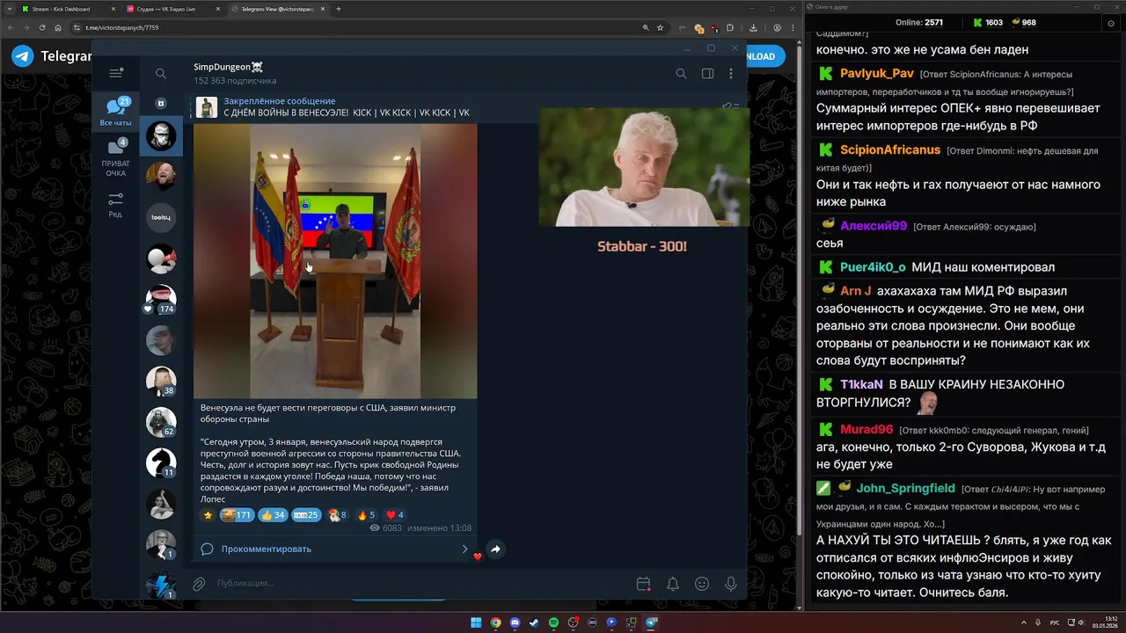The height and width of the screenshot is (633, 1126).
Task: Click search icon above chat list
Action: tap(161, 74)
